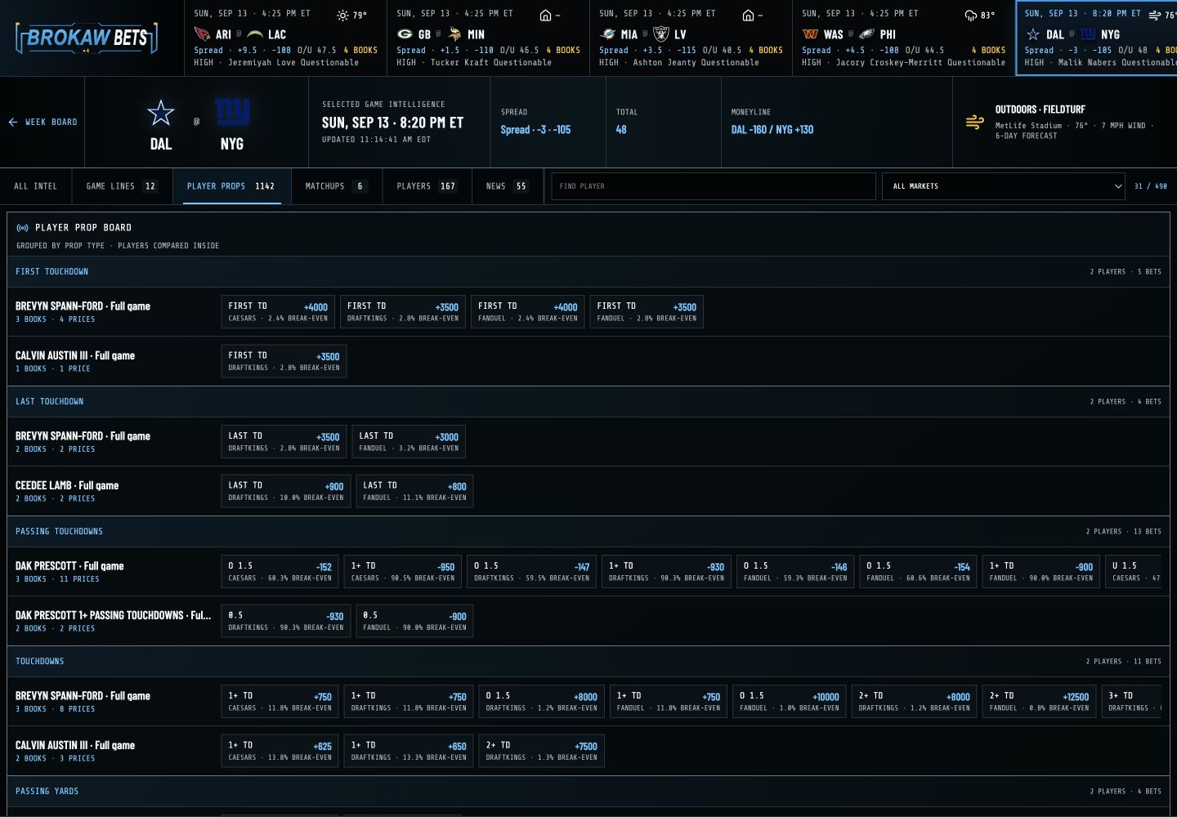1177x817 pixels.
Task: Switch to the All Intel tab
Action: pos(36,186)
